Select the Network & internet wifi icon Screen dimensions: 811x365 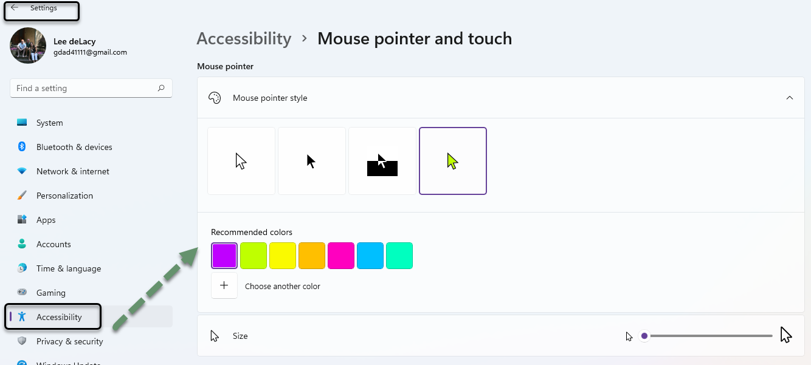(22, 171)
